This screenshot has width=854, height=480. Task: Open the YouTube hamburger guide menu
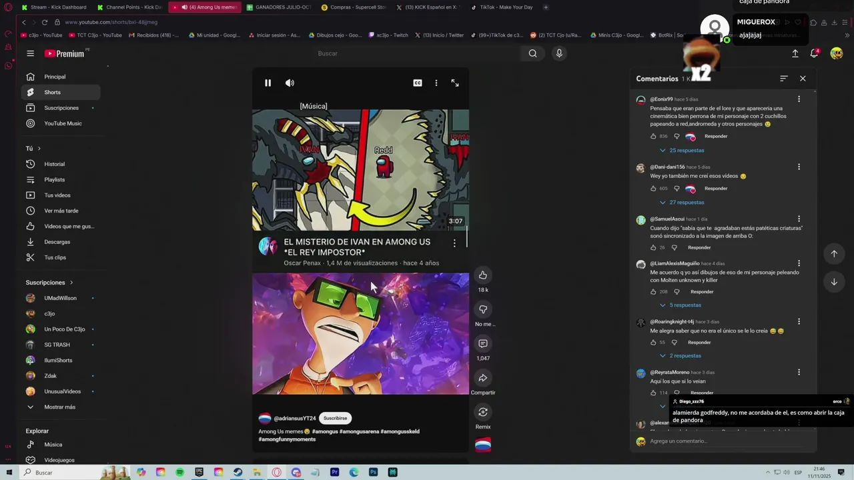point(30,53)
